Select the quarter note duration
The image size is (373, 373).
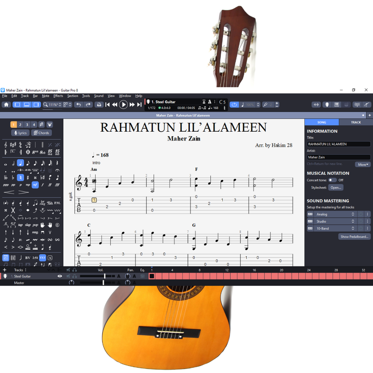[21, 163]
